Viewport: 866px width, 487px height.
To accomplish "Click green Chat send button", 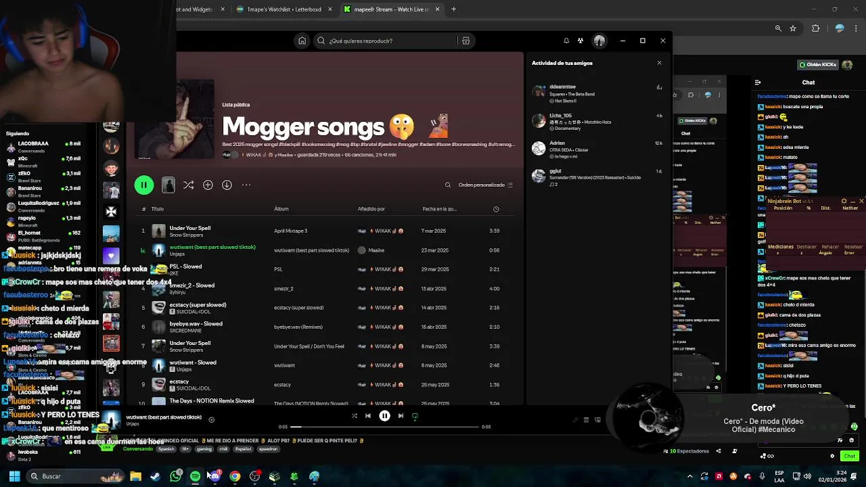I will point(850,456).
